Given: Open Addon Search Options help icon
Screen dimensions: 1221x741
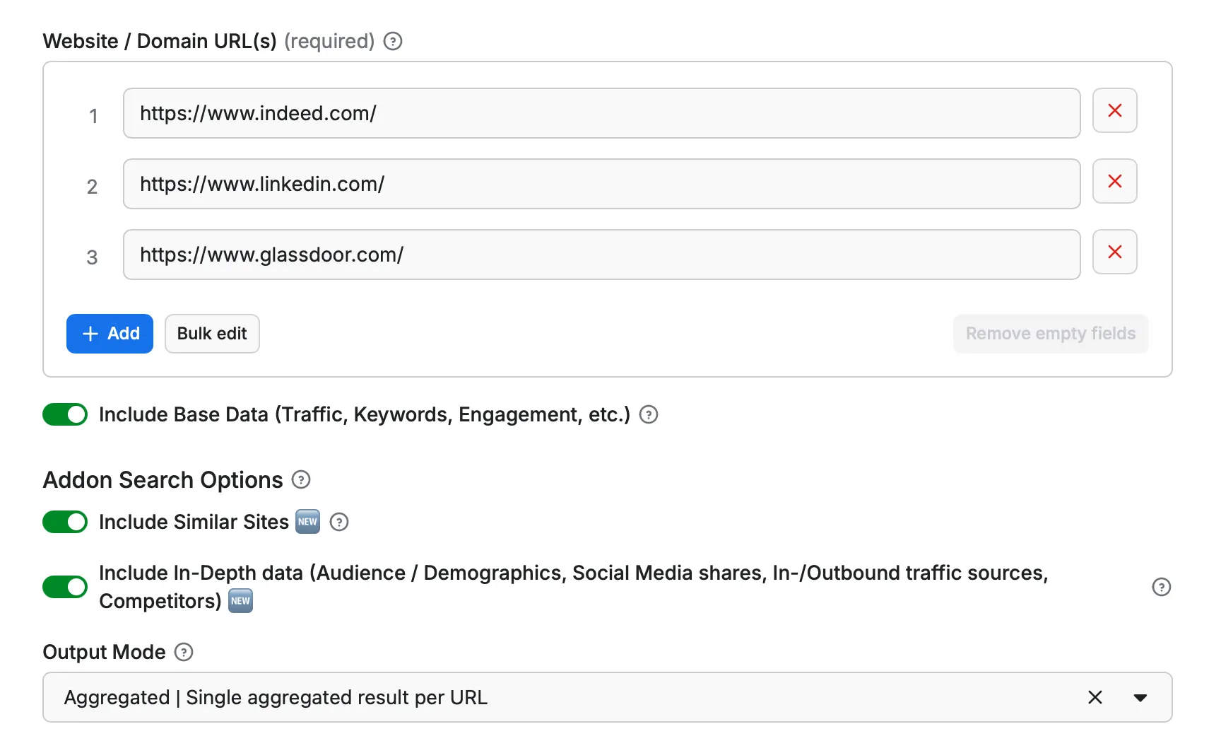Looking at the screenshot, I should pos(300,480).
